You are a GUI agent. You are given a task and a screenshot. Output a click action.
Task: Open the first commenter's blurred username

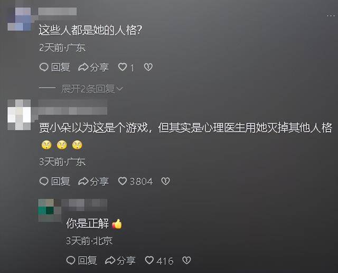(x=58, y=11)
